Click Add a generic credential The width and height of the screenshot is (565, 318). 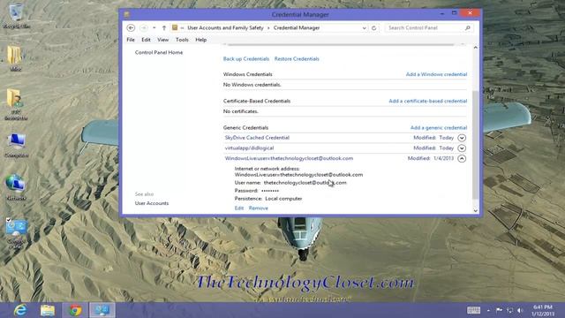[x=439, y=127]
